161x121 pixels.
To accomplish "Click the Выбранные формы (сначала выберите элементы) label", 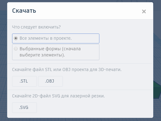I will pos(50,52).
